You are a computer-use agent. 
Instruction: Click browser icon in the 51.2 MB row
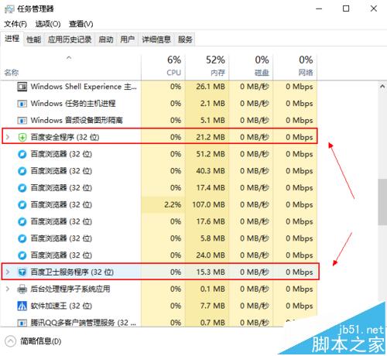tap(22, 154)
